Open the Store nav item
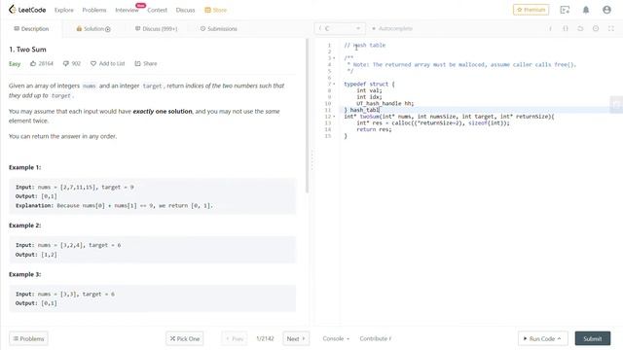This screenshot has width=623, height=350. coord(216,10)
